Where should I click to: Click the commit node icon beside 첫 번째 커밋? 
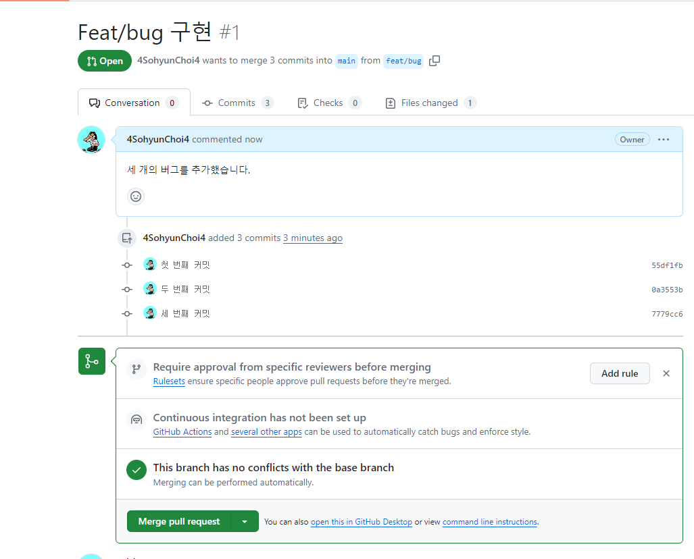127,265
